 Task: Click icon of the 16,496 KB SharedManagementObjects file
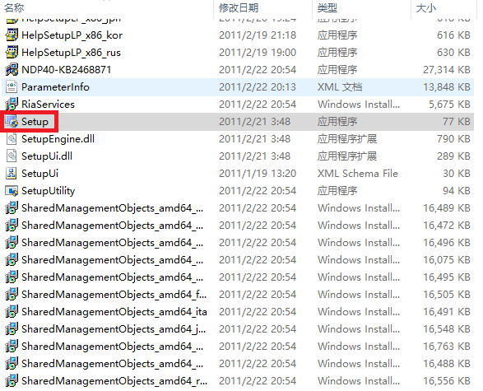click(x=12, y=243)
